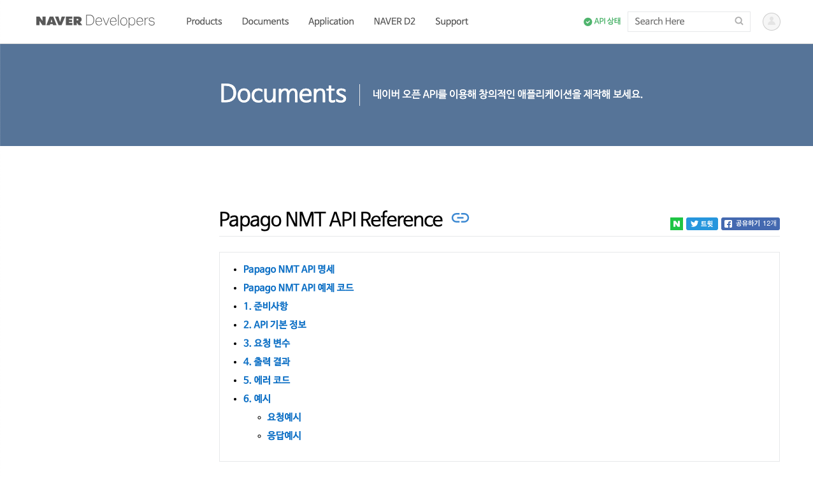The height and width of the screenshot is (477, 813).
Task: Click the banner subtitle 네이버 오픈 API를 이용해
Action: point(508,94)
